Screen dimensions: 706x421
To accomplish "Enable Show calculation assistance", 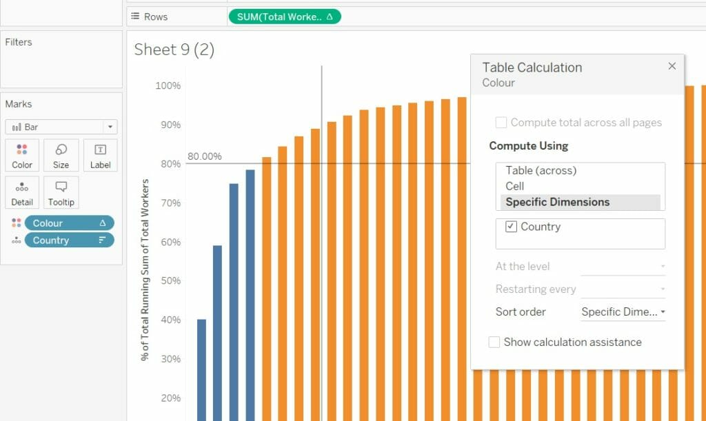I will pos(494,342).
